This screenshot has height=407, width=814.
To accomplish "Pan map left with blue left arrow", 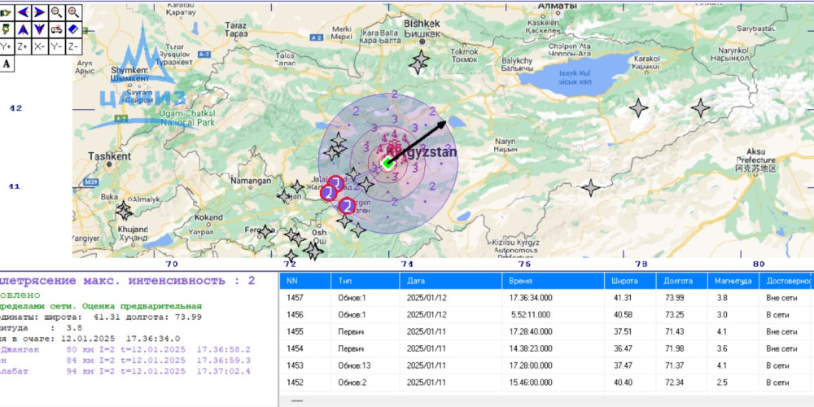I will [x=24, y=12].
